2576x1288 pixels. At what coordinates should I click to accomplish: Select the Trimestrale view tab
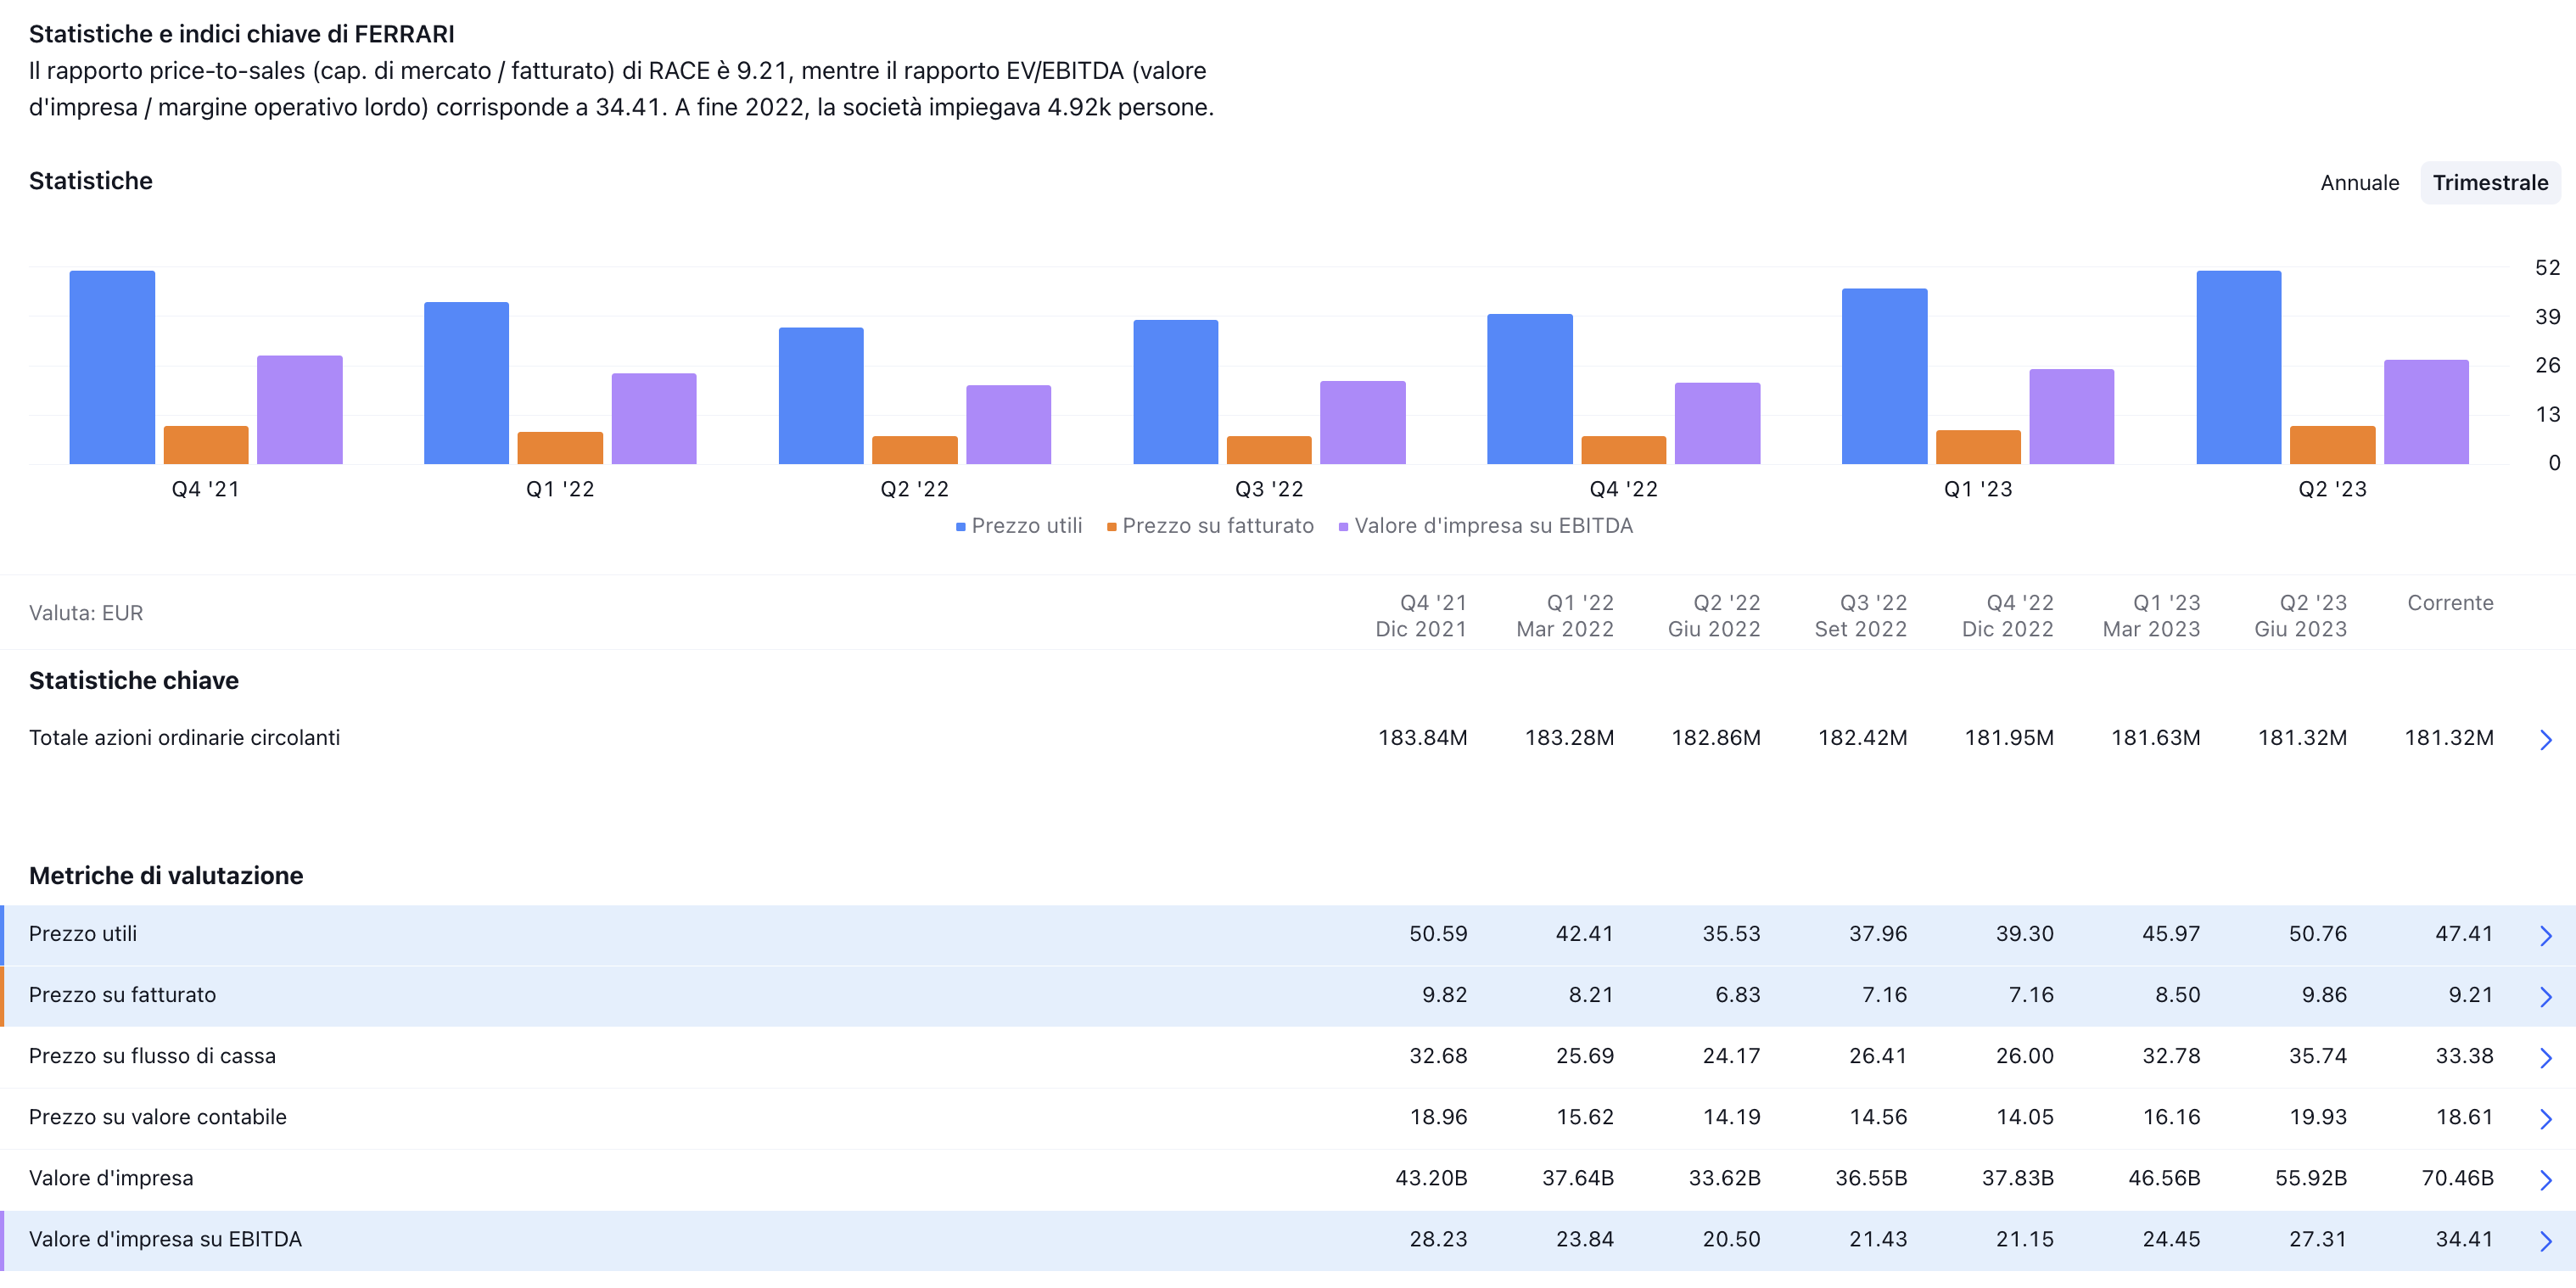[2490, 183]
